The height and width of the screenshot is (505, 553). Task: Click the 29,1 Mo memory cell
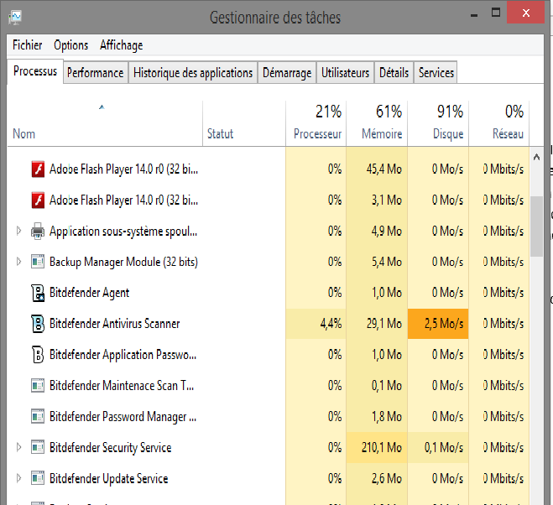tap(377, 324)
